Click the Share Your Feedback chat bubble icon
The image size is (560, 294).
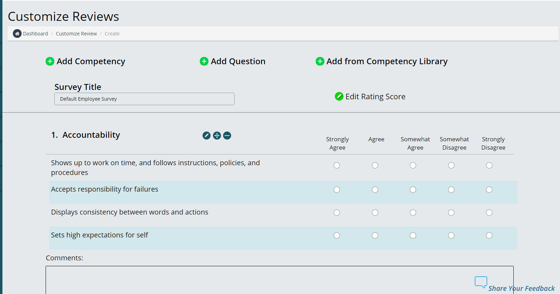click(481, 282)
